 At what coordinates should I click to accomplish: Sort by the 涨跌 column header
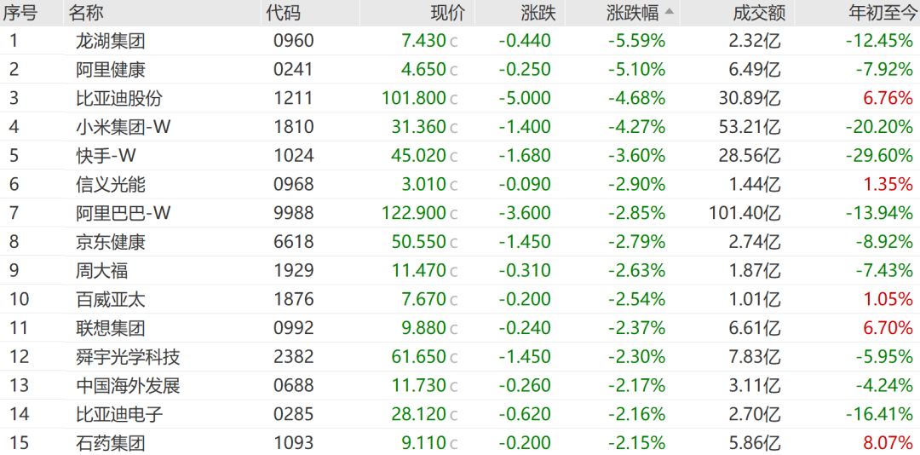click(538, 13)
